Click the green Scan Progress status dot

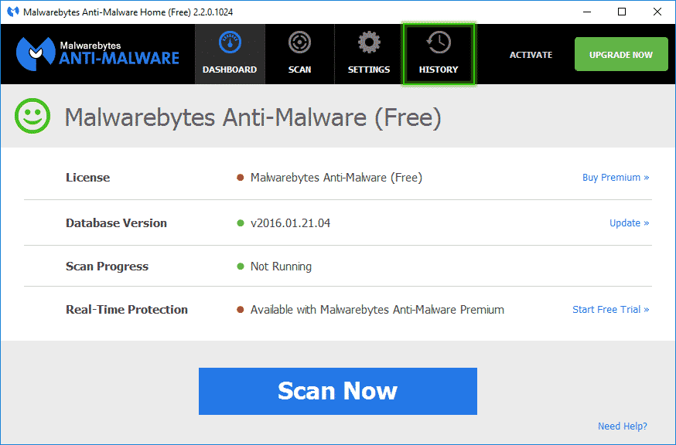click(x=241, y=267)
